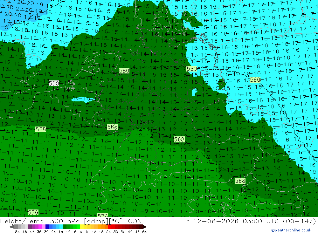Pick the yellow legend swatch at 0
The image size is (318, 233).
click(82, 227)
